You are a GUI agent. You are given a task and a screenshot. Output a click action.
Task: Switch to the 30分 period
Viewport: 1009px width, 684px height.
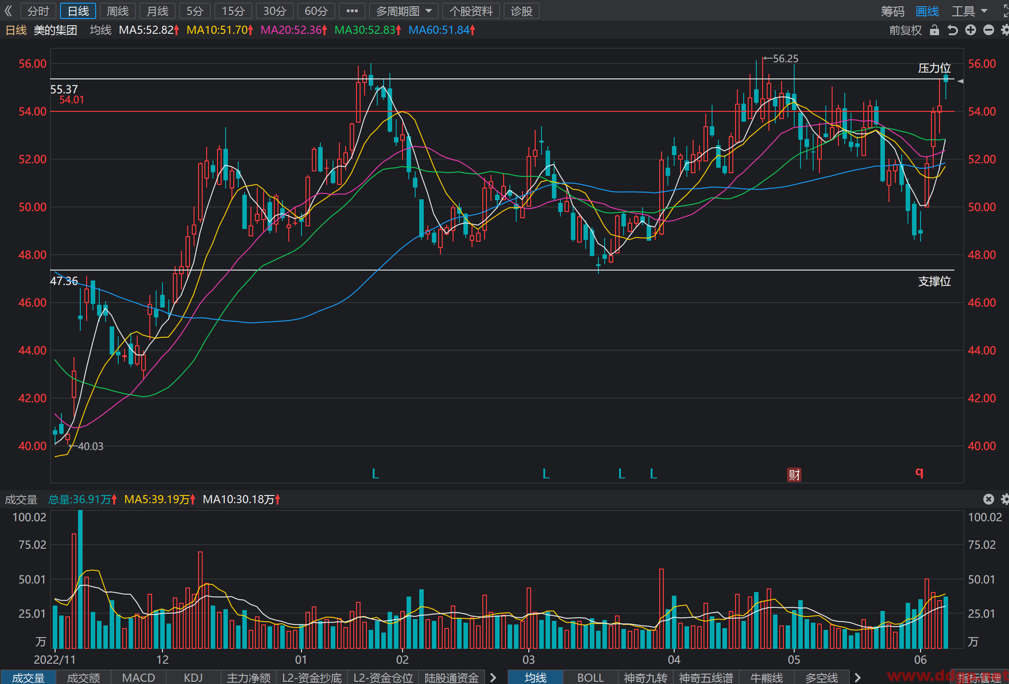(275, 11)
